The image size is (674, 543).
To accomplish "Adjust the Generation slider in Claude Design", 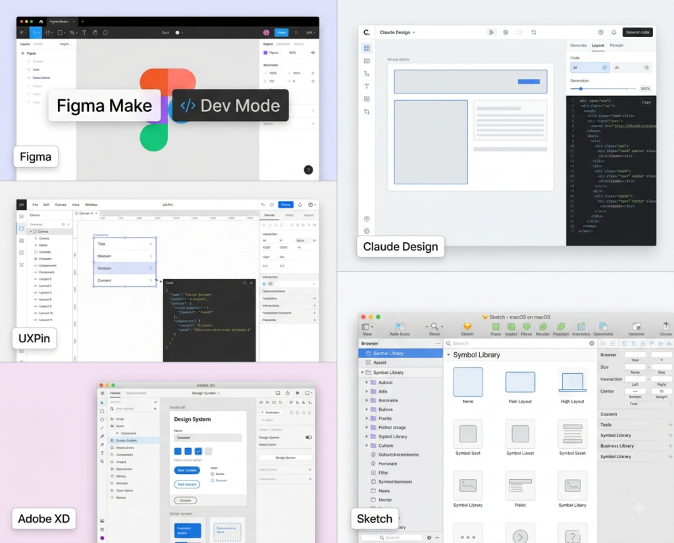I will pos(581,89).
